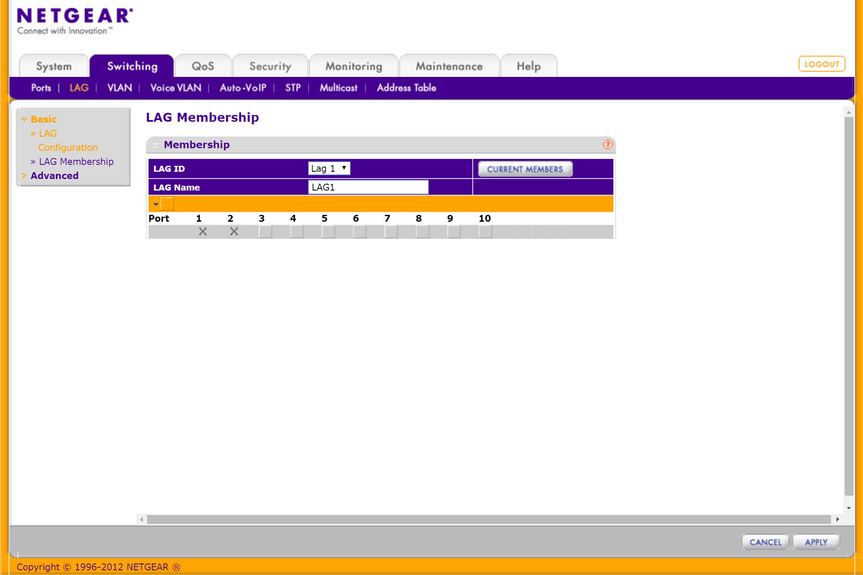
Task: Uncheck the port 2 membership box
Action: click(x=234, y=232)
